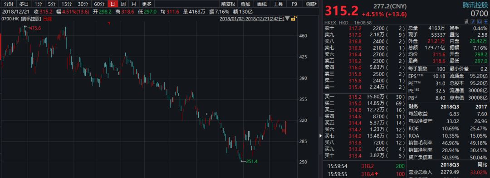Select the 60分 interval tab
The height and width of the screenshot is (178, 490).
[99, 4]
